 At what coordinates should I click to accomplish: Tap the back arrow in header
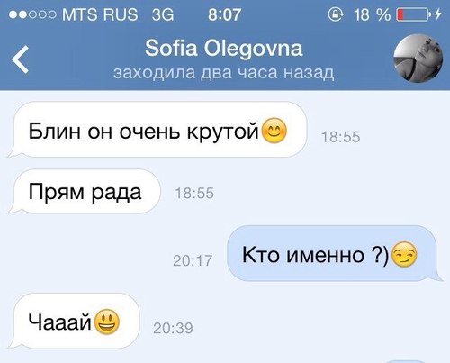(x=20, y=59)
